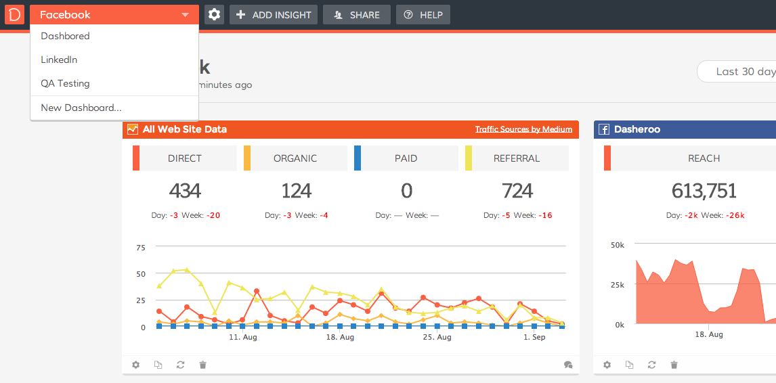Viewport: 776px width, 383px height.
Task: Click the red DIRECT color swatch
Action: point(136,158)
